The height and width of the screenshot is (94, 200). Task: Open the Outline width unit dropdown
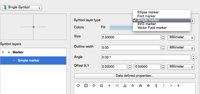[181, 48]
